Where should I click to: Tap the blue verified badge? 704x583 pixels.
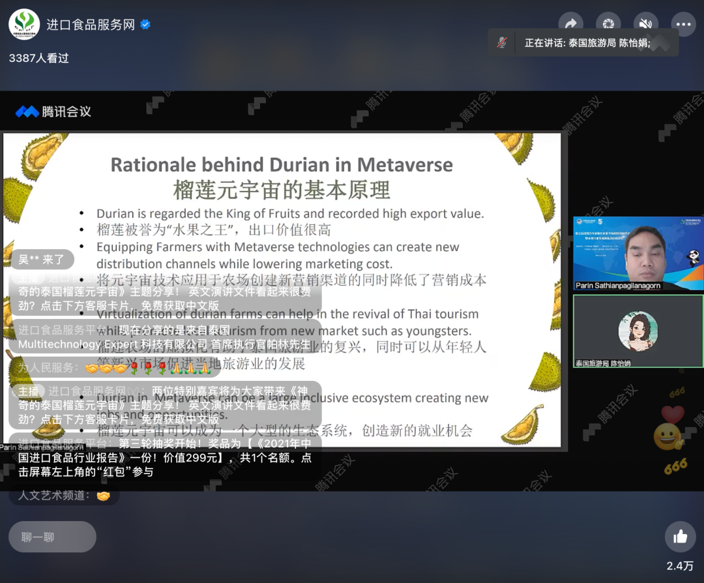[145, 24]
